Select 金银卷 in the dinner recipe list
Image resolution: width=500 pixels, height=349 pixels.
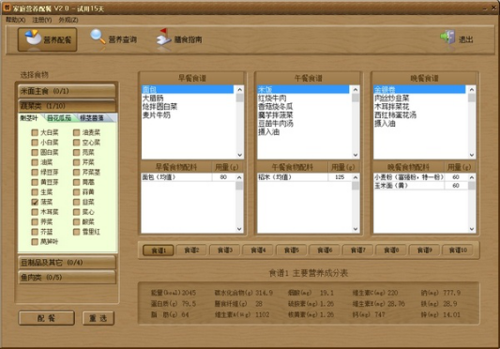tap(419, 89)
